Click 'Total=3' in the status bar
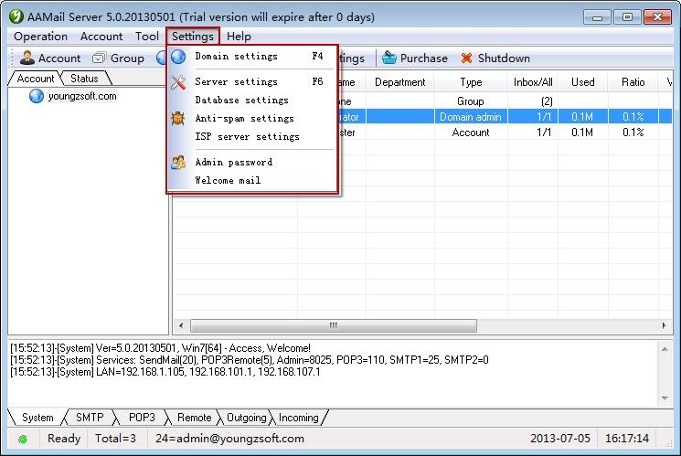Viewport: 681px width, 456px height. 115,439
